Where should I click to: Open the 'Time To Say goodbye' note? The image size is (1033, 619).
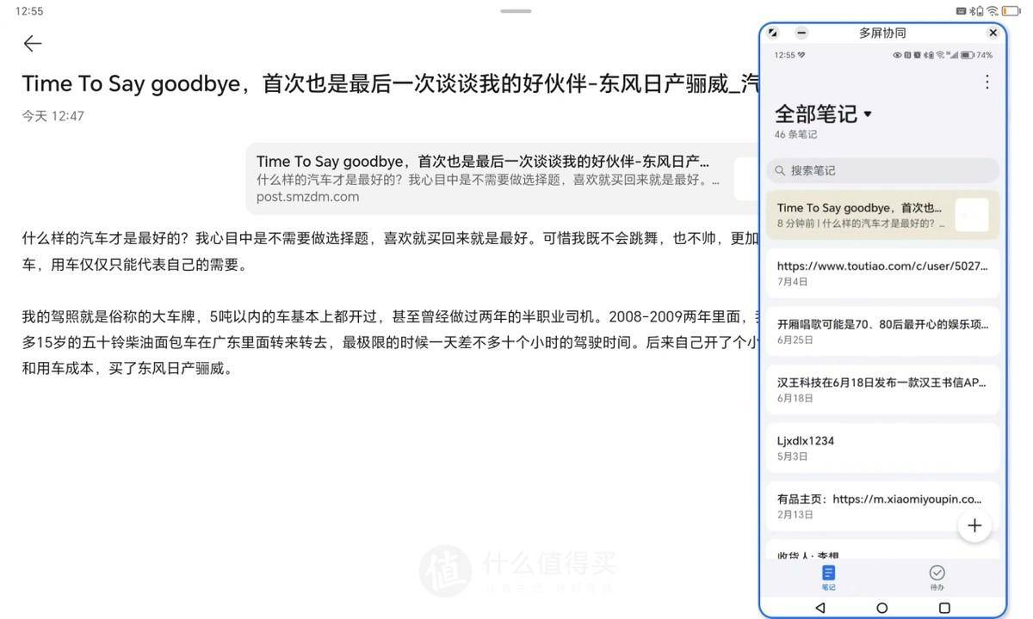click(869, 215)
